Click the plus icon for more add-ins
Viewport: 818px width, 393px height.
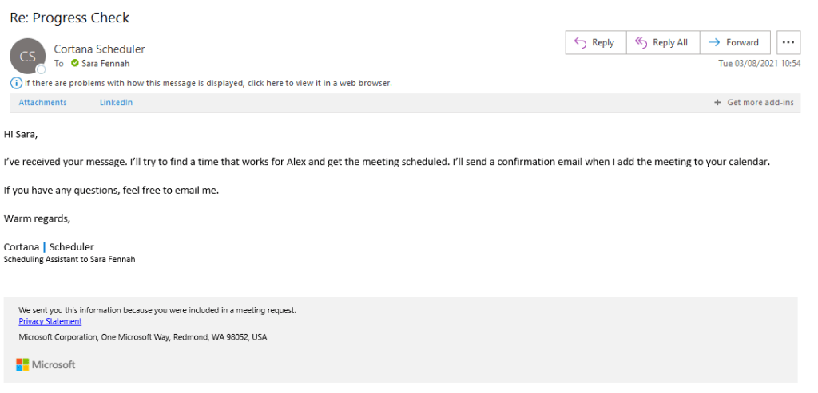point(717,103)
